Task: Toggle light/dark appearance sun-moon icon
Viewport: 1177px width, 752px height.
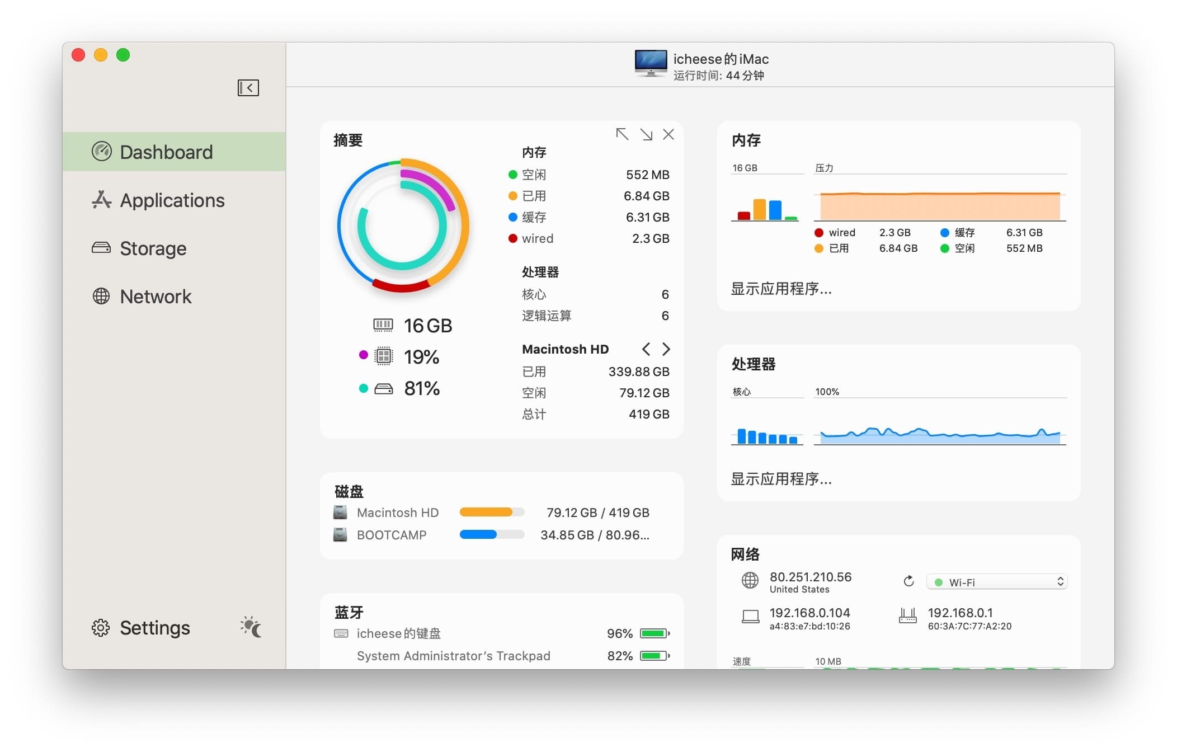Action: tap(251, 627)
